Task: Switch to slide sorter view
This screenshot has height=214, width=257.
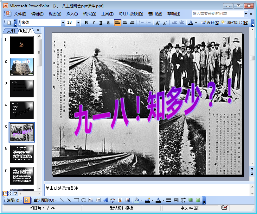Action: (x=10, y=193)
